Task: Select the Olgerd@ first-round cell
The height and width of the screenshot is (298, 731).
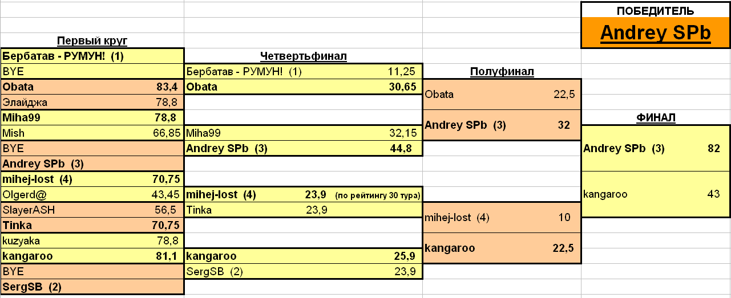Action: 92,195
